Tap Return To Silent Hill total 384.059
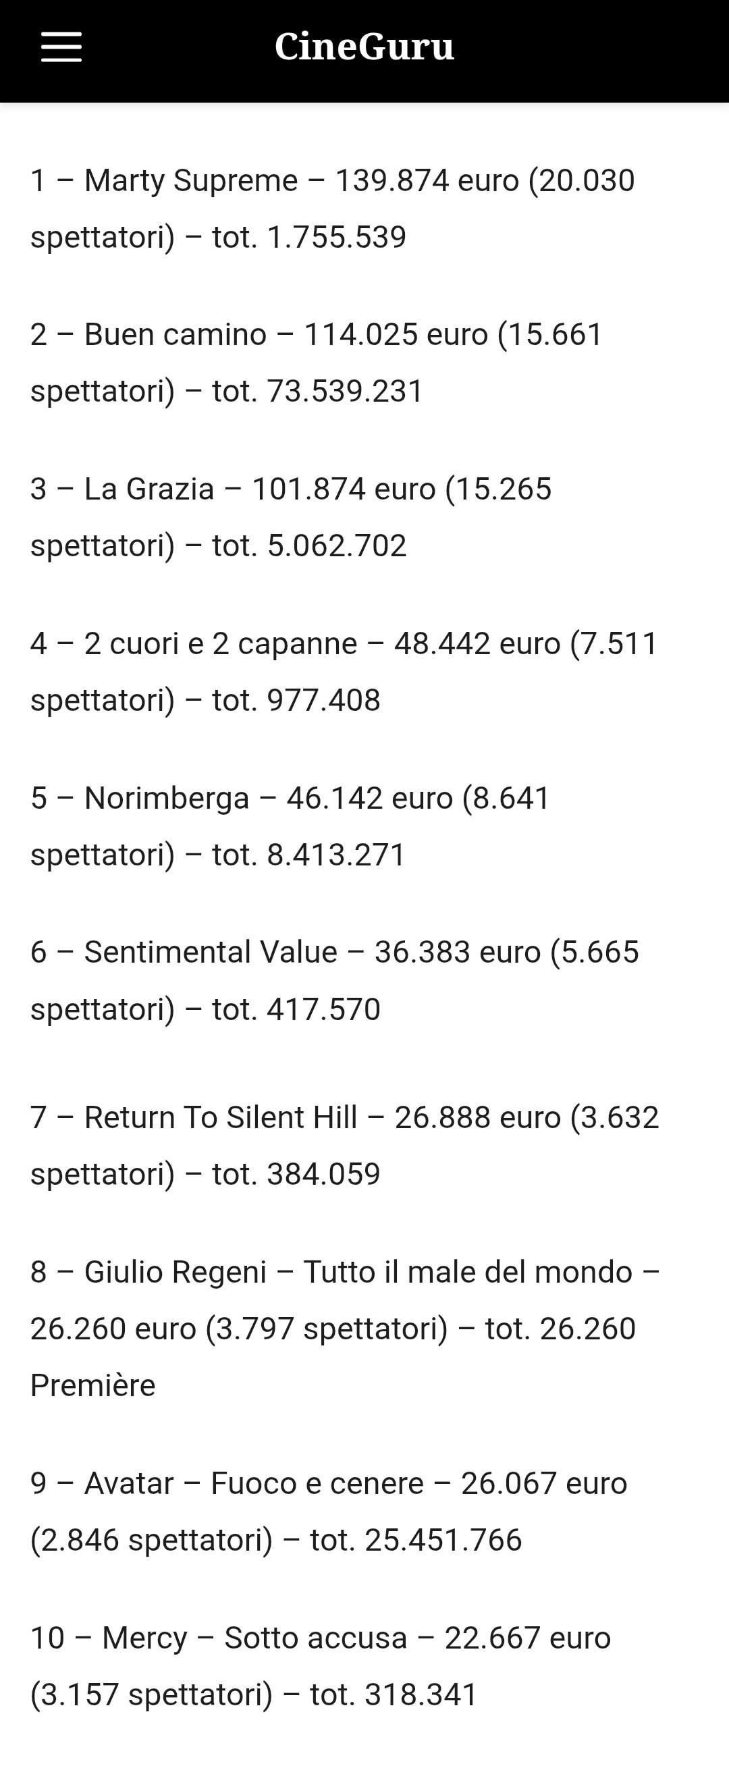Image resolution: width=729 pixels, height=1791 pixels. pos(323,1174)
